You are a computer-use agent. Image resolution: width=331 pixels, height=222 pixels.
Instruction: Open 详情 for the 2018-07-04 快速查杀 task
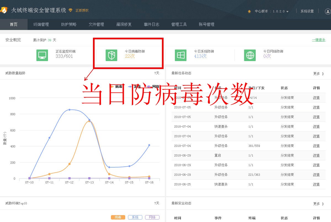316,127
